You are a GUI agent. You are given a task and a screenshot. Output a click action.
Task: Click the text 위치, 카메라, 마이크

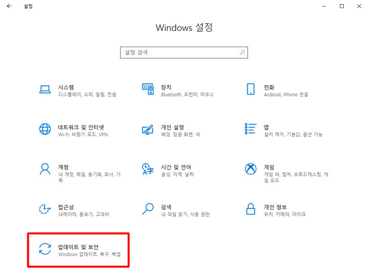click(285, 214)
